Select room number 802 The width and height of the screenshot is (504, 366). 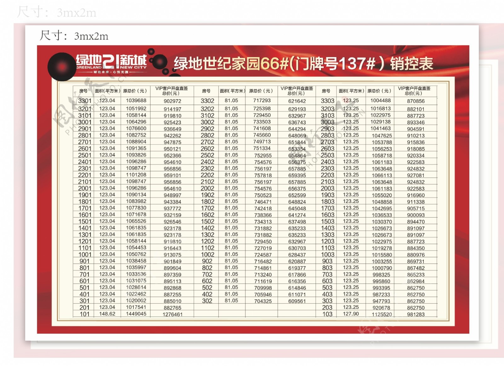207,268
